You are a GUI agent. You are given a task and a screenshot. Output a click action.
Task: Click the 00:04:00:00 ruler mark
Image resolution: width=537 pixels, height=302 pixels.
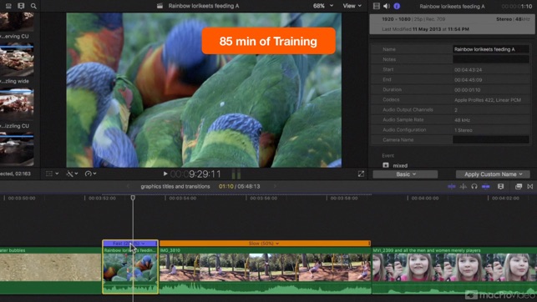click(x=425, y=198)
